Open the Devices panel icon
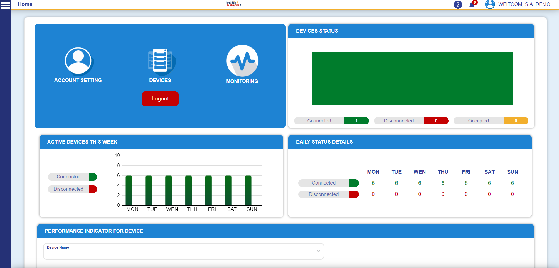 pos(160,62)
